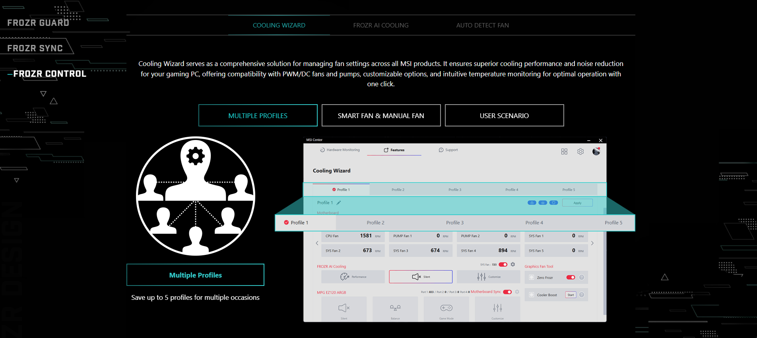Image resolution: width=757 pixels, height=338 pixels.
Task: Tick the Cooler Boost checkbox
Action: pos(532,295)
